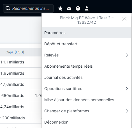The image size is (132, 128).
Task: Sort by the Capi. (USD) column header
Action: [15, 52]
